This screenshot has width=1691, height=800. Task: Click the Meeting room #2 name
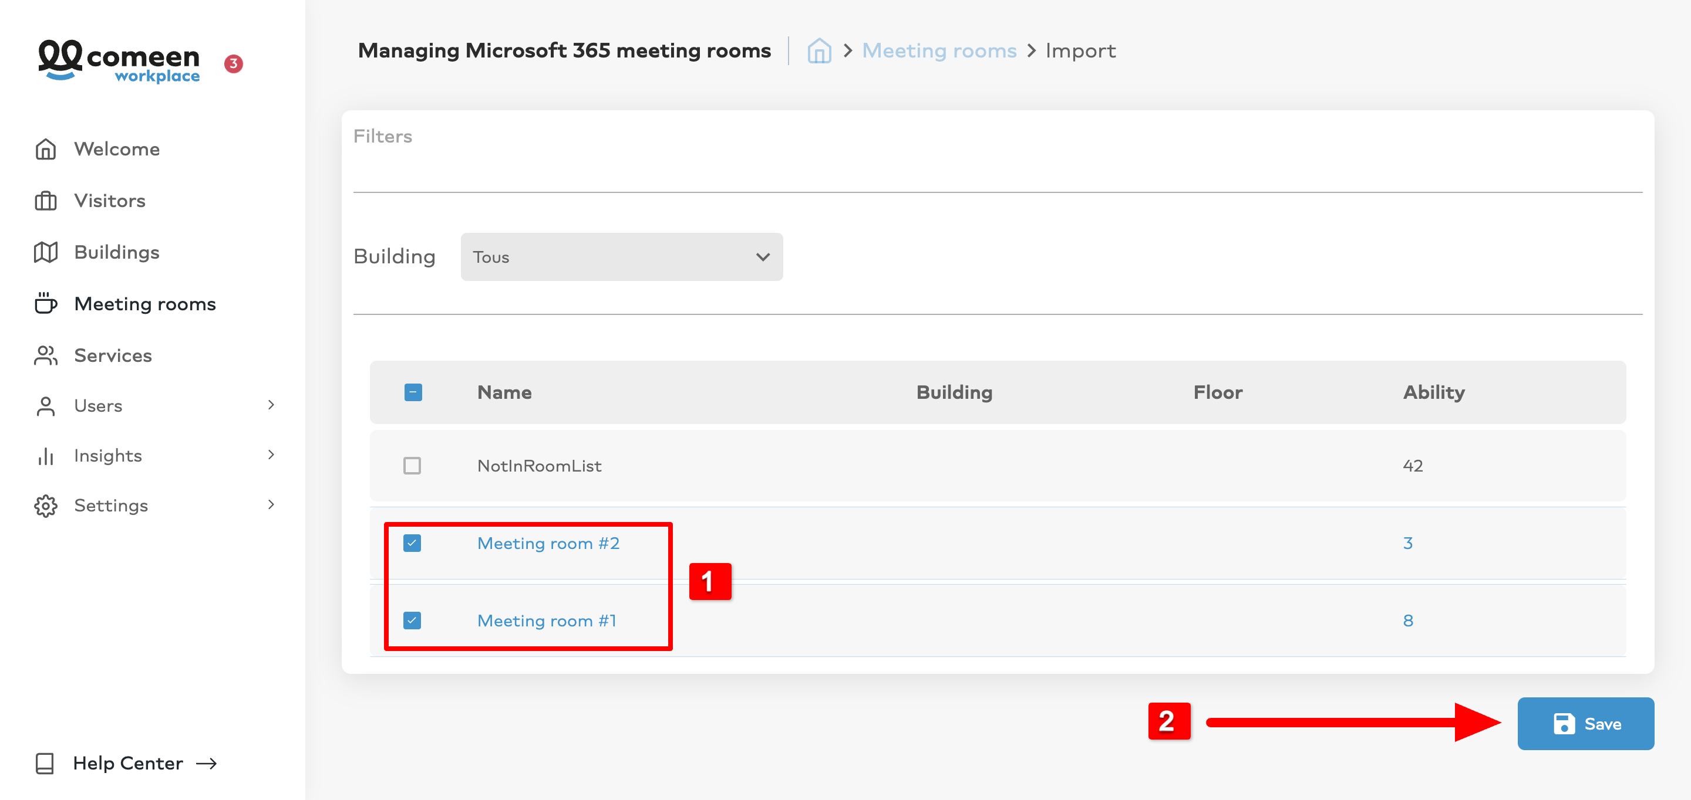pos(548,543)
